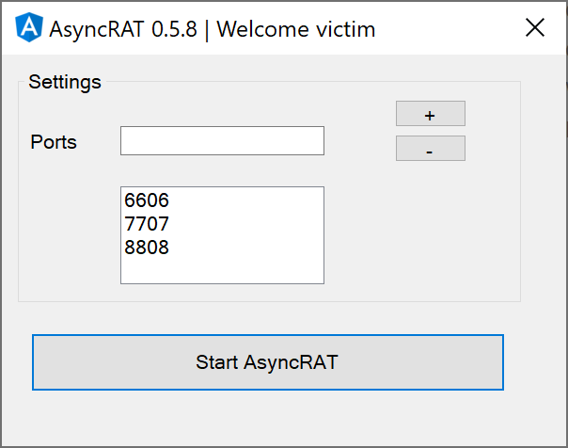Click the Ports label
The image size is (568, 448).
[x=54, y=142]
